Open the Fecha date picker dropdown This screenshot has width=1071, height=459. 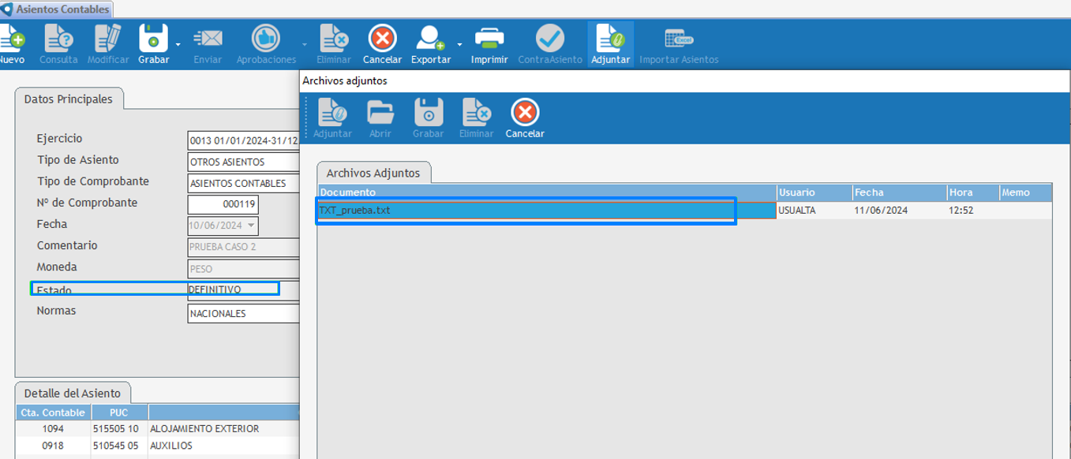click(252, 226)
